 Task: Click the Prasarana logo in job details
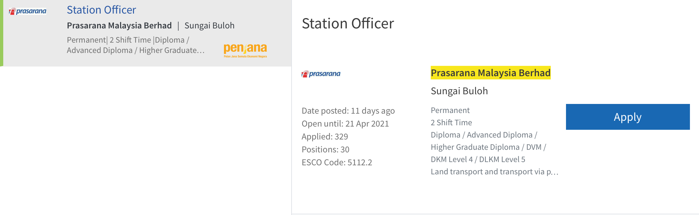pyautogui.click(x=321, y=74)
